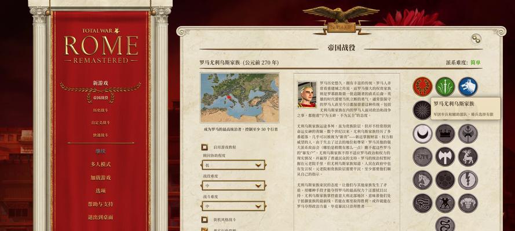Viewport: 515px width, 231px height.
Task: Open the 顾问协助程度 dropdown
Action: point(233,165)
